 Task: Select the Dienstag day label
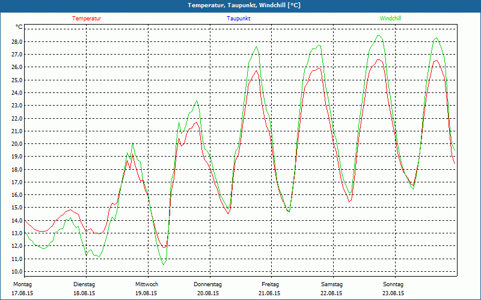point(84,284)
